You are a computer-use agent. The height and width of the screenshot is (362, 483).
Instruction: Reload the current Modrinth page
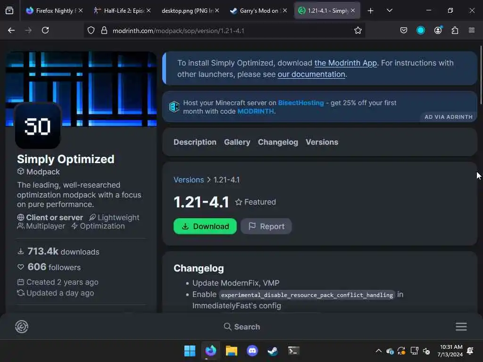click(45, 31)
